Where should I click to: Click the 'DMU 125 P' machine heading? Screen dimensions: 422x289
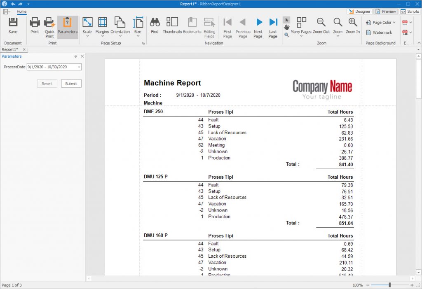pyautogui.click(x=155, y=177)
